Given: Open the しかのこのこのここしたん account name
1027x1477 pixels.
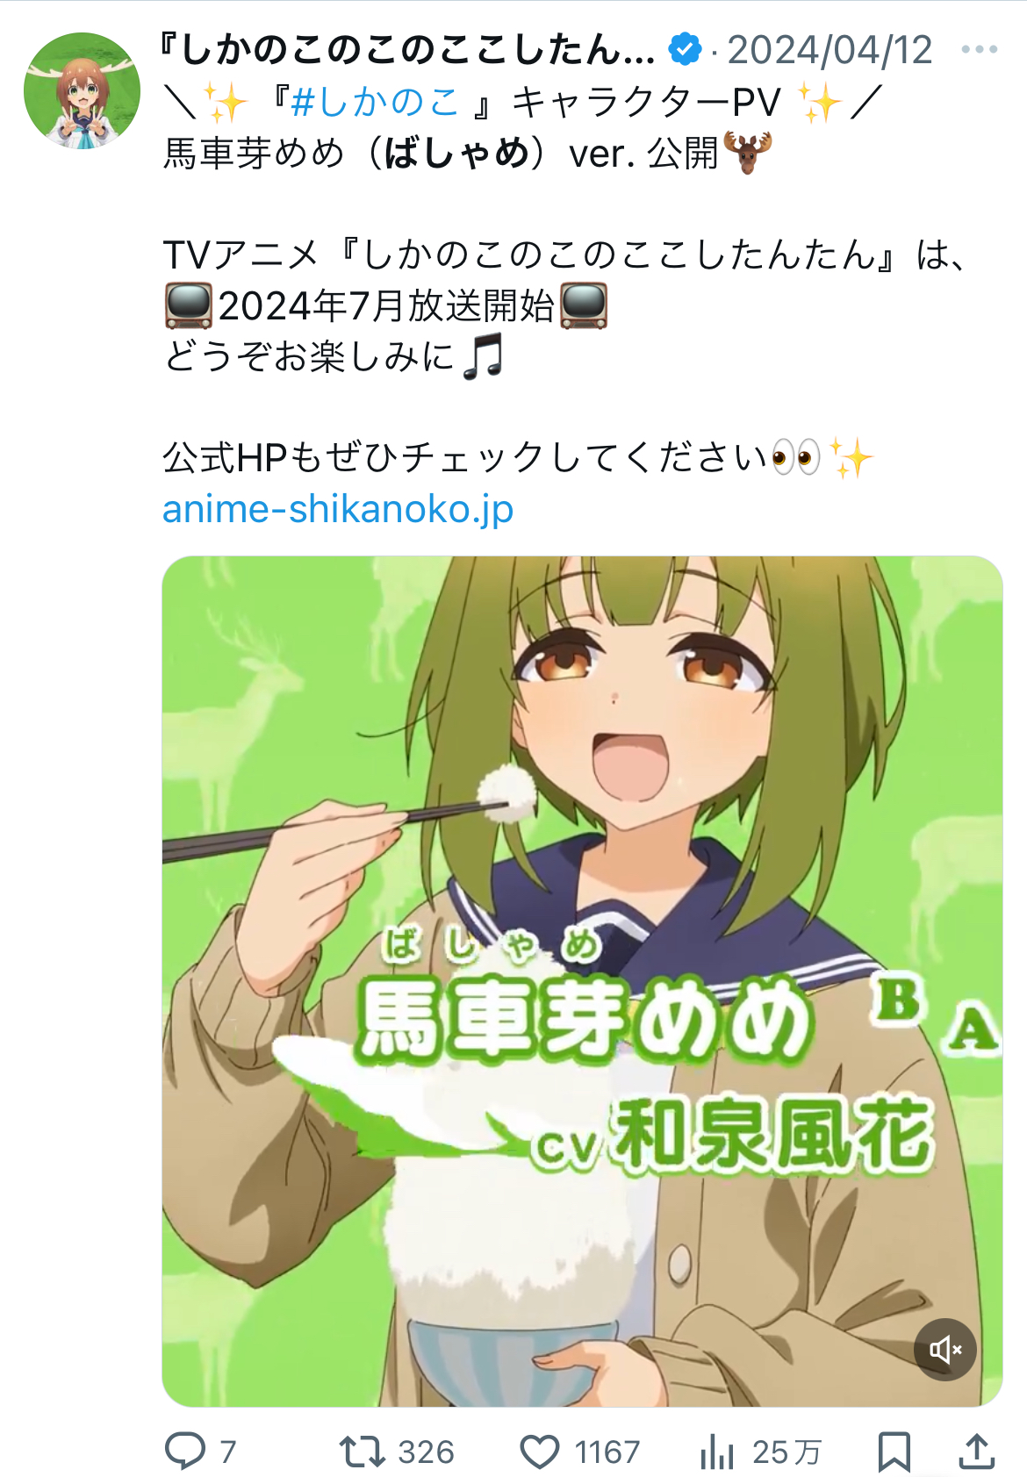Looking at the screenshot, I should tap(408, 49).
